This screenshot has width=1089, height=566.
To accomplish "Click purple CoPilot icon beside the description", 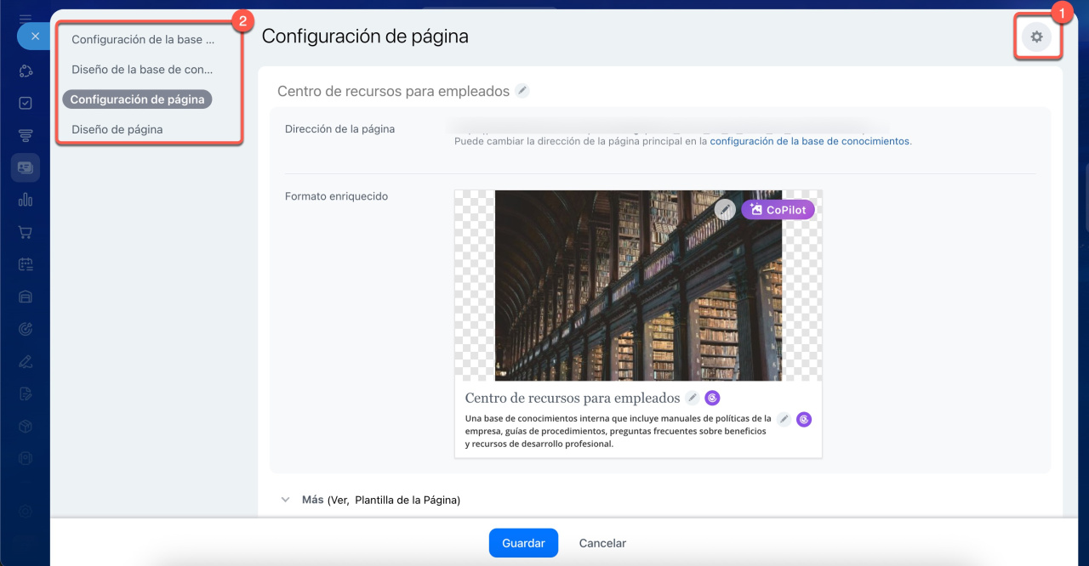I will (x=804, y=419).
